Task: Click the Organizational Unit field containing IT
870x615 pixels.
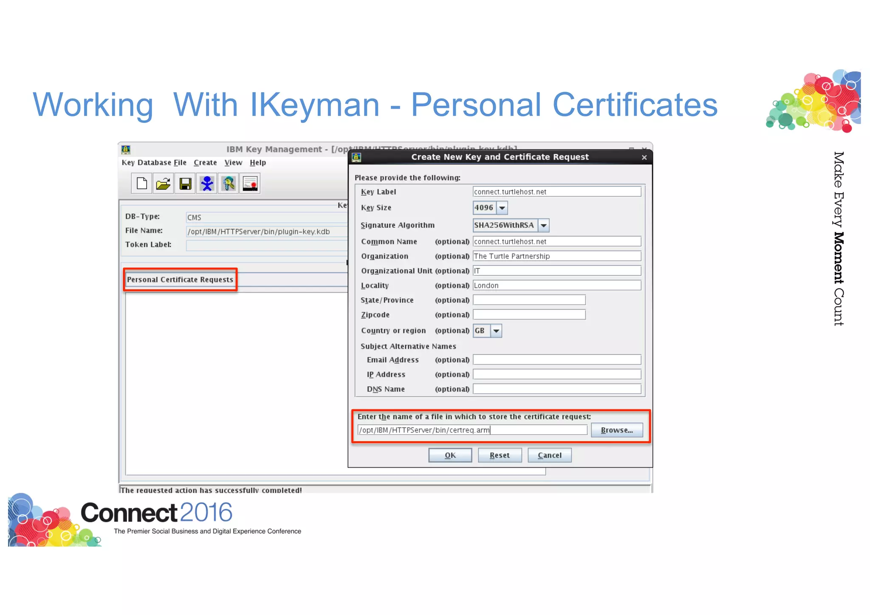Action: [557, 271]
